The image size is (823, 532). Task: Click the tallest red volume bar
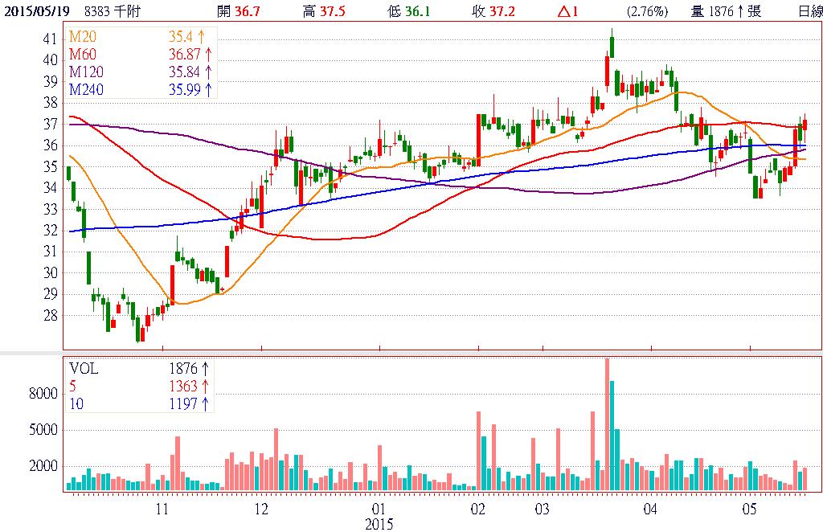coord(607,424)
